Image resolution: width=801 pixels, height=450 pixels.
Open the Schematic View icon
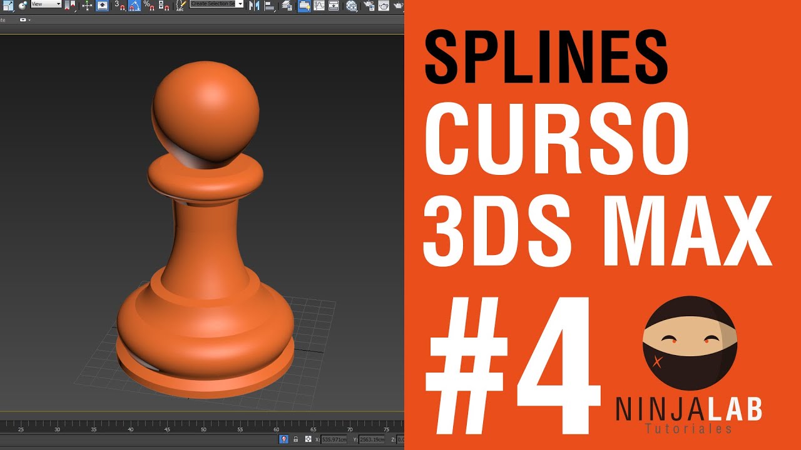334,5
